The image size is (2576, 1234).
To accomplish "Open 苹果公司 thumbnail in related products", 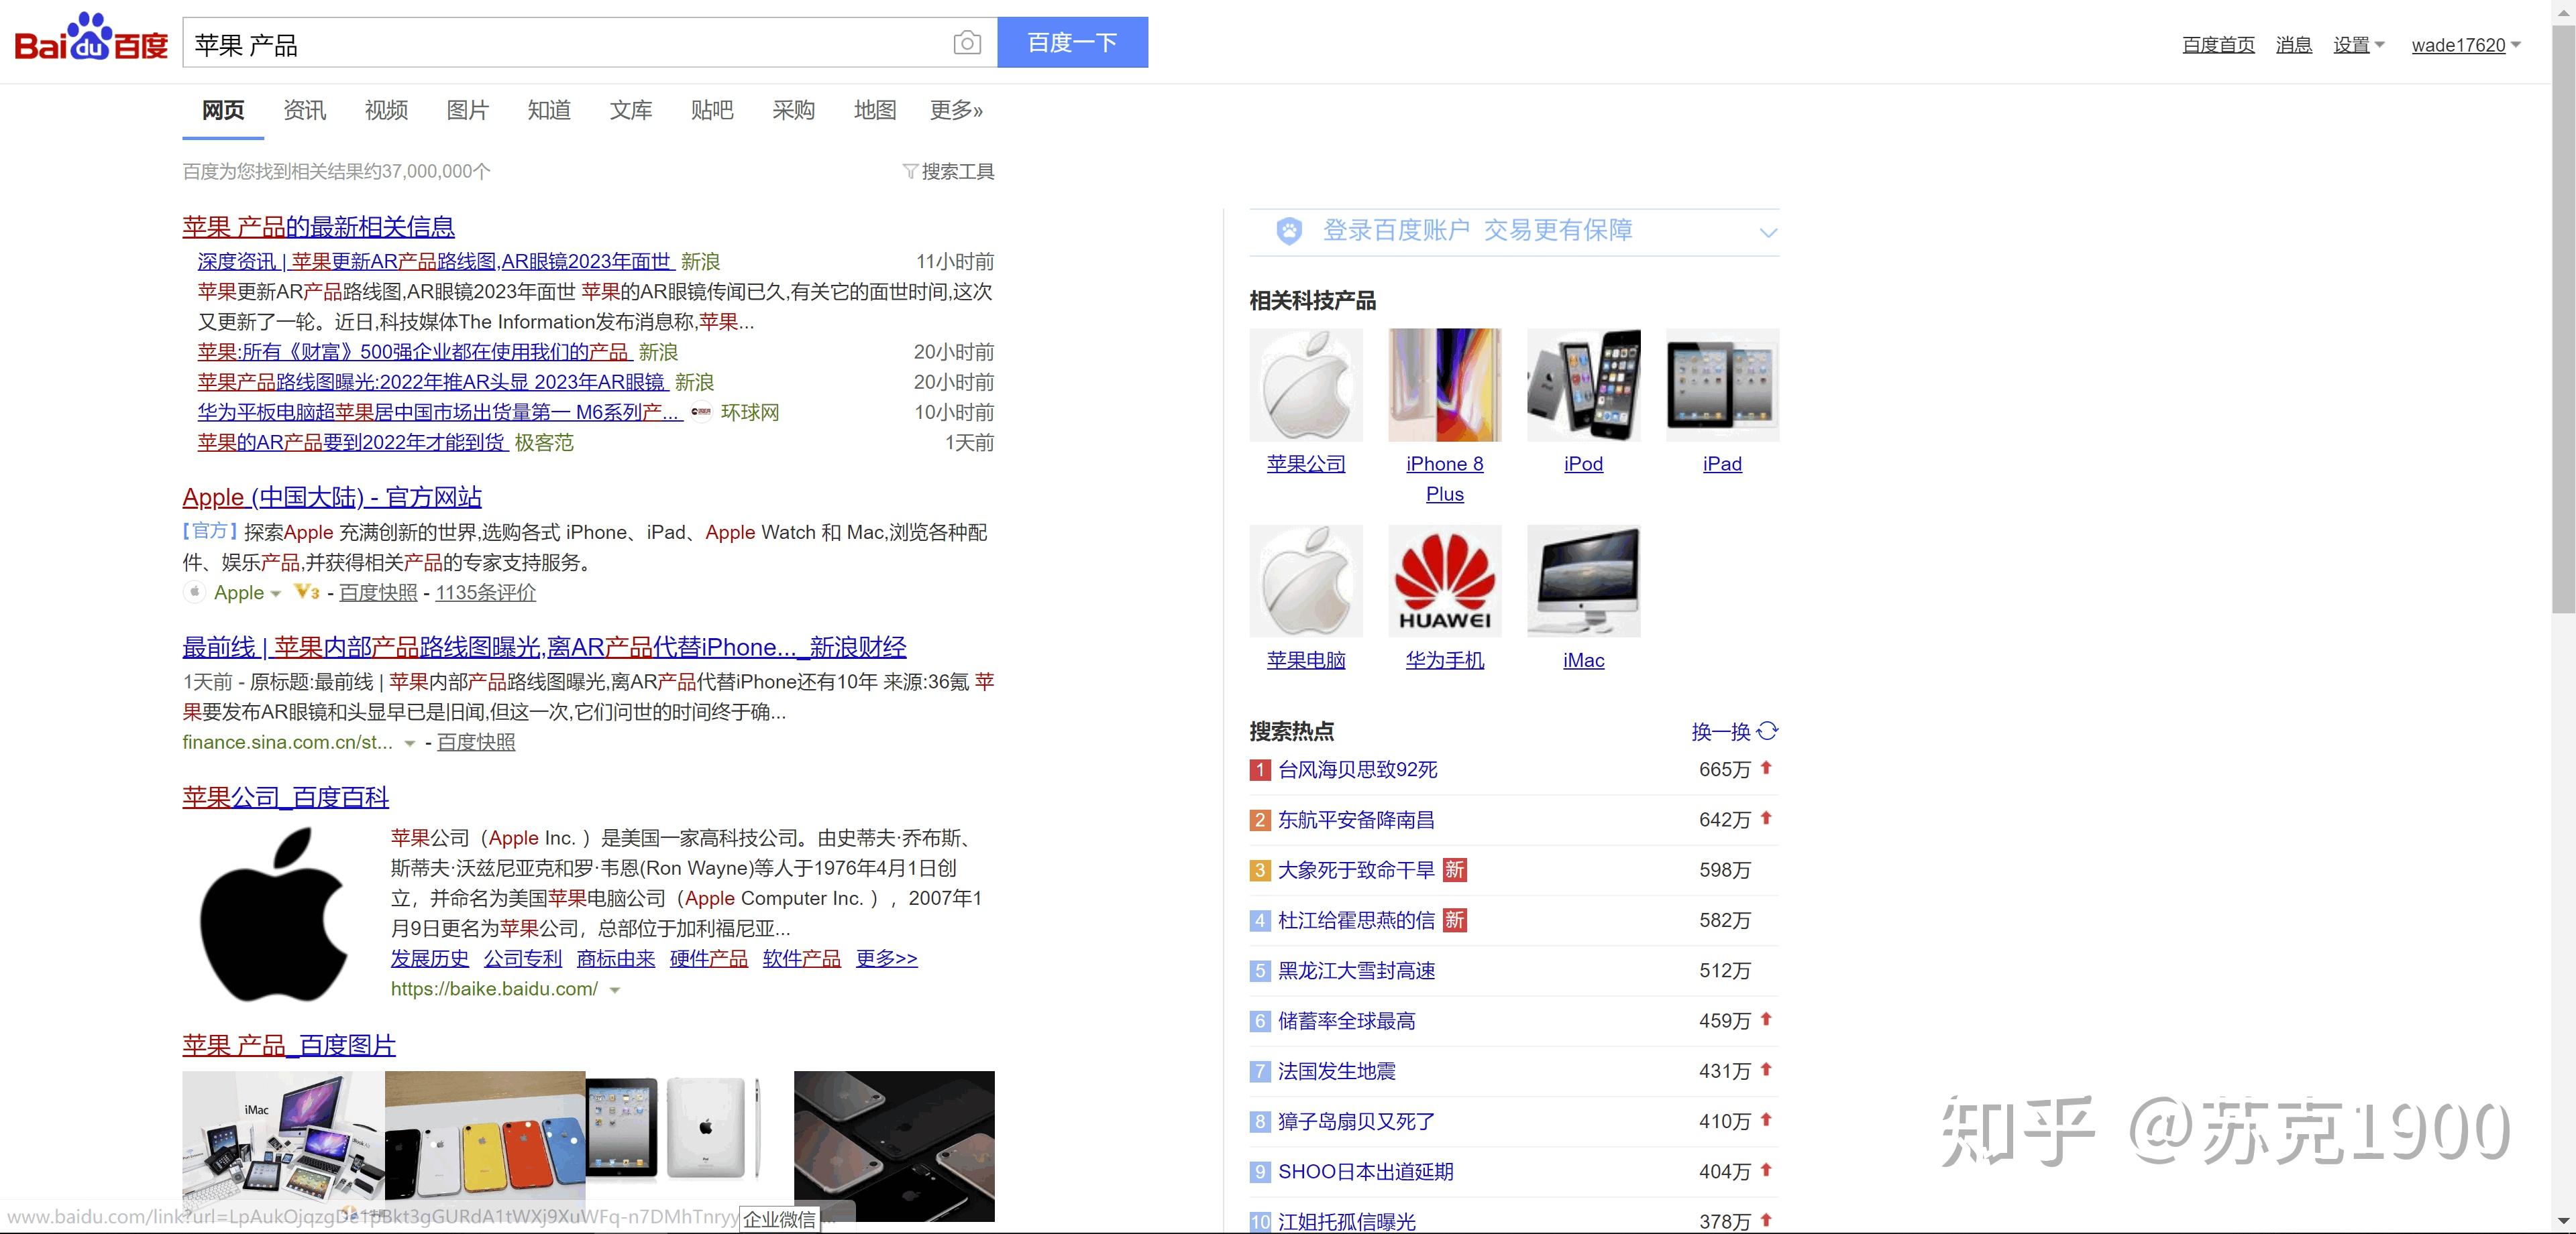I will point(1306,385).
